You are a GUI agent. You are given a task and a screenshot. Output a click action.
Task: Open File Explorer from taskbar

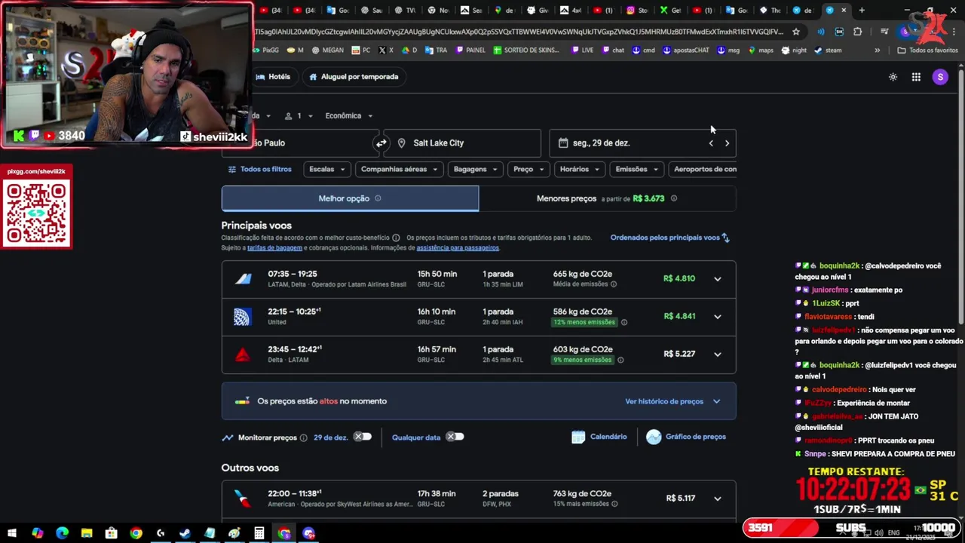coord(87,533)
